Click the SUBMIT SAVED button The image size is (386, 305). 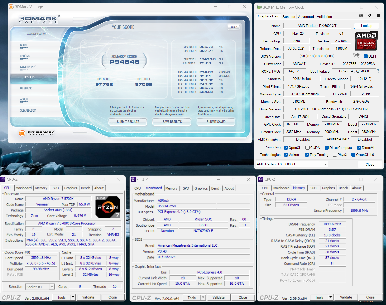(x=216, y=122)
